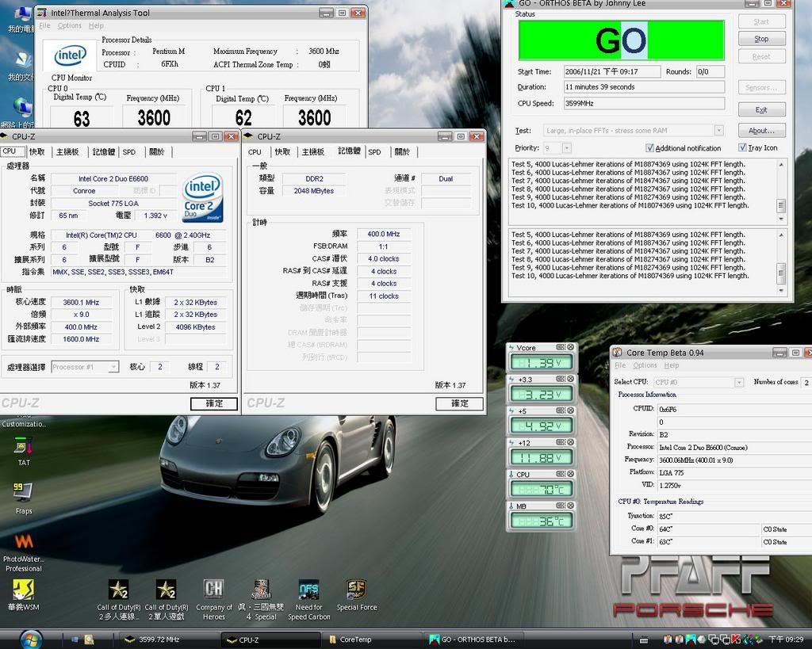Toggle the Tray Icon checkbox in ORTHOS

click(x=742, y=147)
